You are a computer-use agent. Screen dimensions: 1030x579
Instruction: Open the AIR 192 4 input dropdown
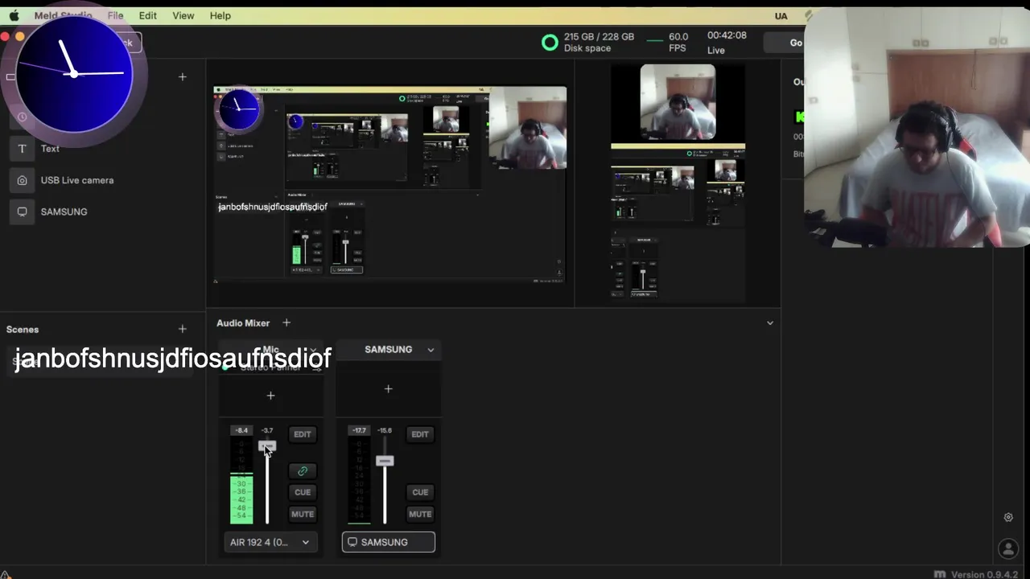coord(270,542)
